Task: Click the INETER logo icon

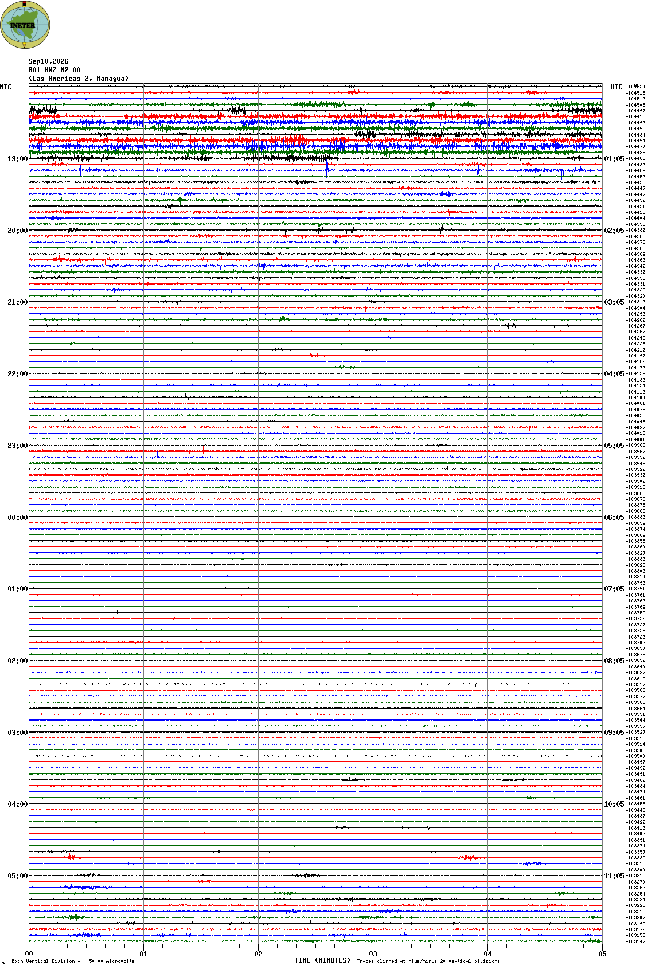Action: click(25, 25)
